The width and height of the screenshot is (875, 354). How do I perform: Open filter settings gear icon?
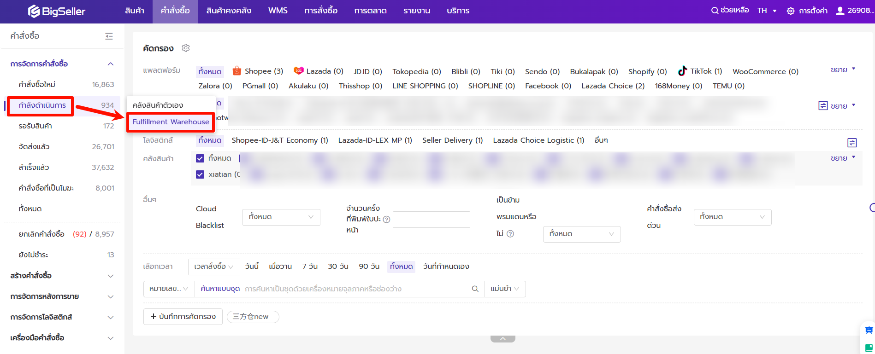pos(186,48)
